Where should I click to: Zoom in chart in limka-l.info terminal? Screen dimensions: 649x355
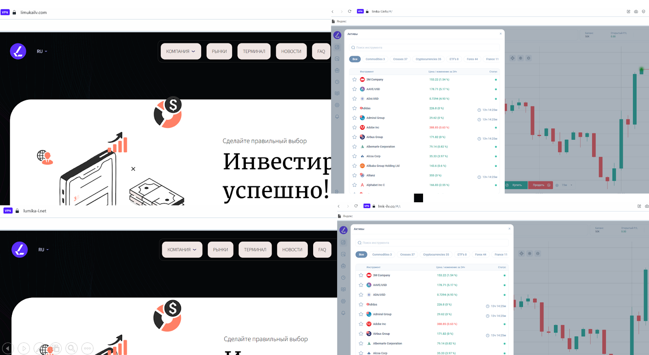pyautogui.click(x=520, y=58)
